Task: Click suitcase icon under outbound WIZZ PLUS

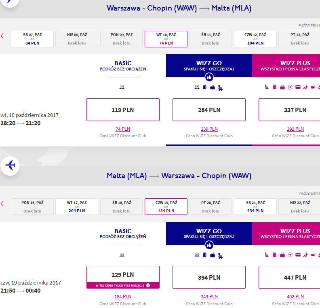Action: [274, 87]
